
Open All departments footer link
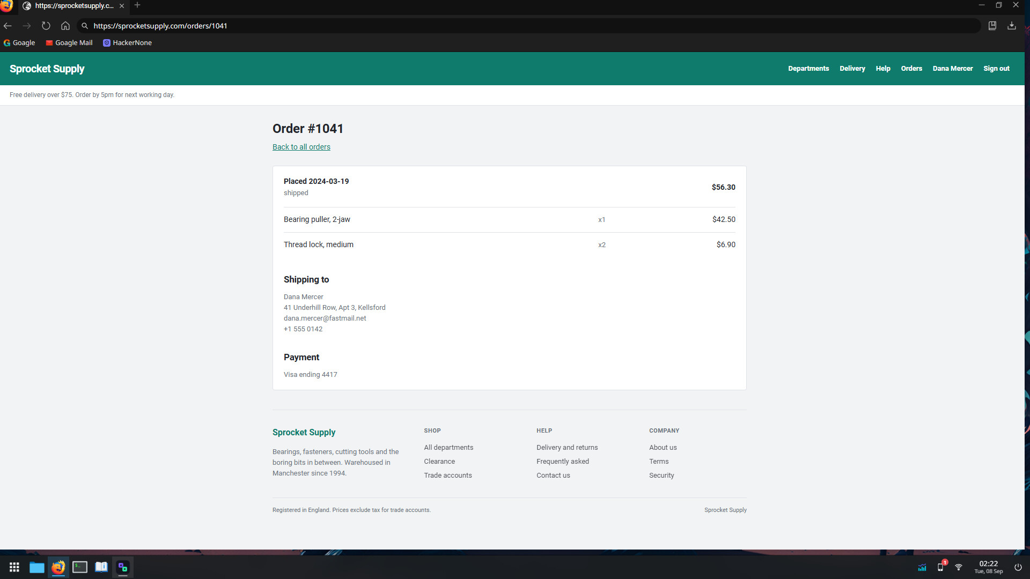pos(448,448)
